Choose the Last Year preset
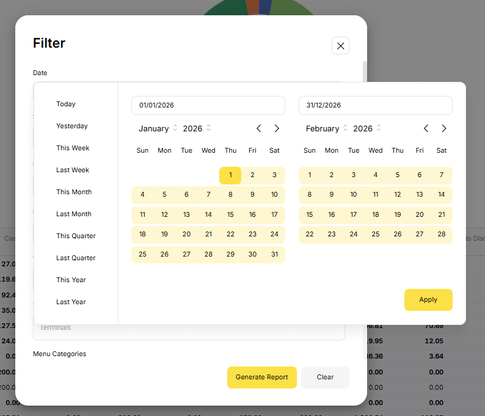Image resolution: width=485 pixels, height=416 pixels. pos(71,302)
